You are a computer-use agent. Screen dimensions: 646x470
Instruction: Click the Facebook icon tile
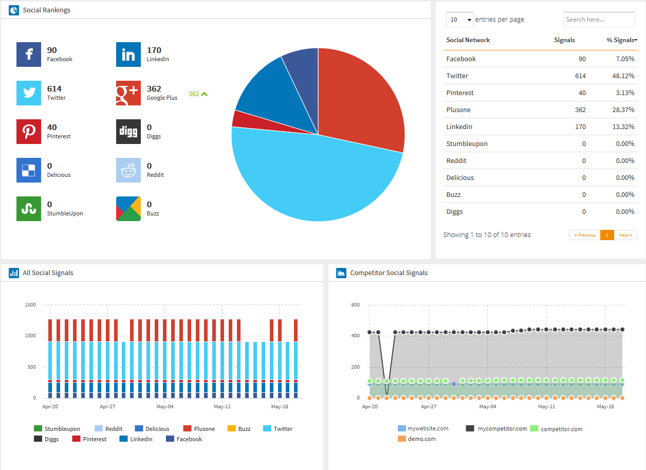pos(29,55)
